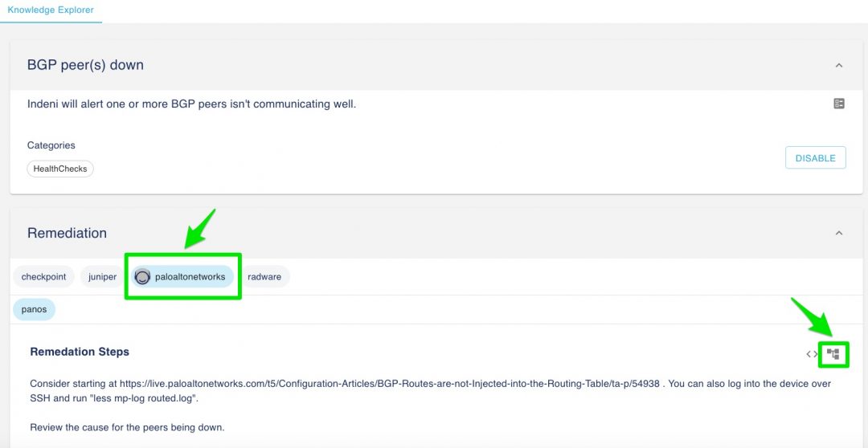Select the panos OS chip

tap(35, 309)
